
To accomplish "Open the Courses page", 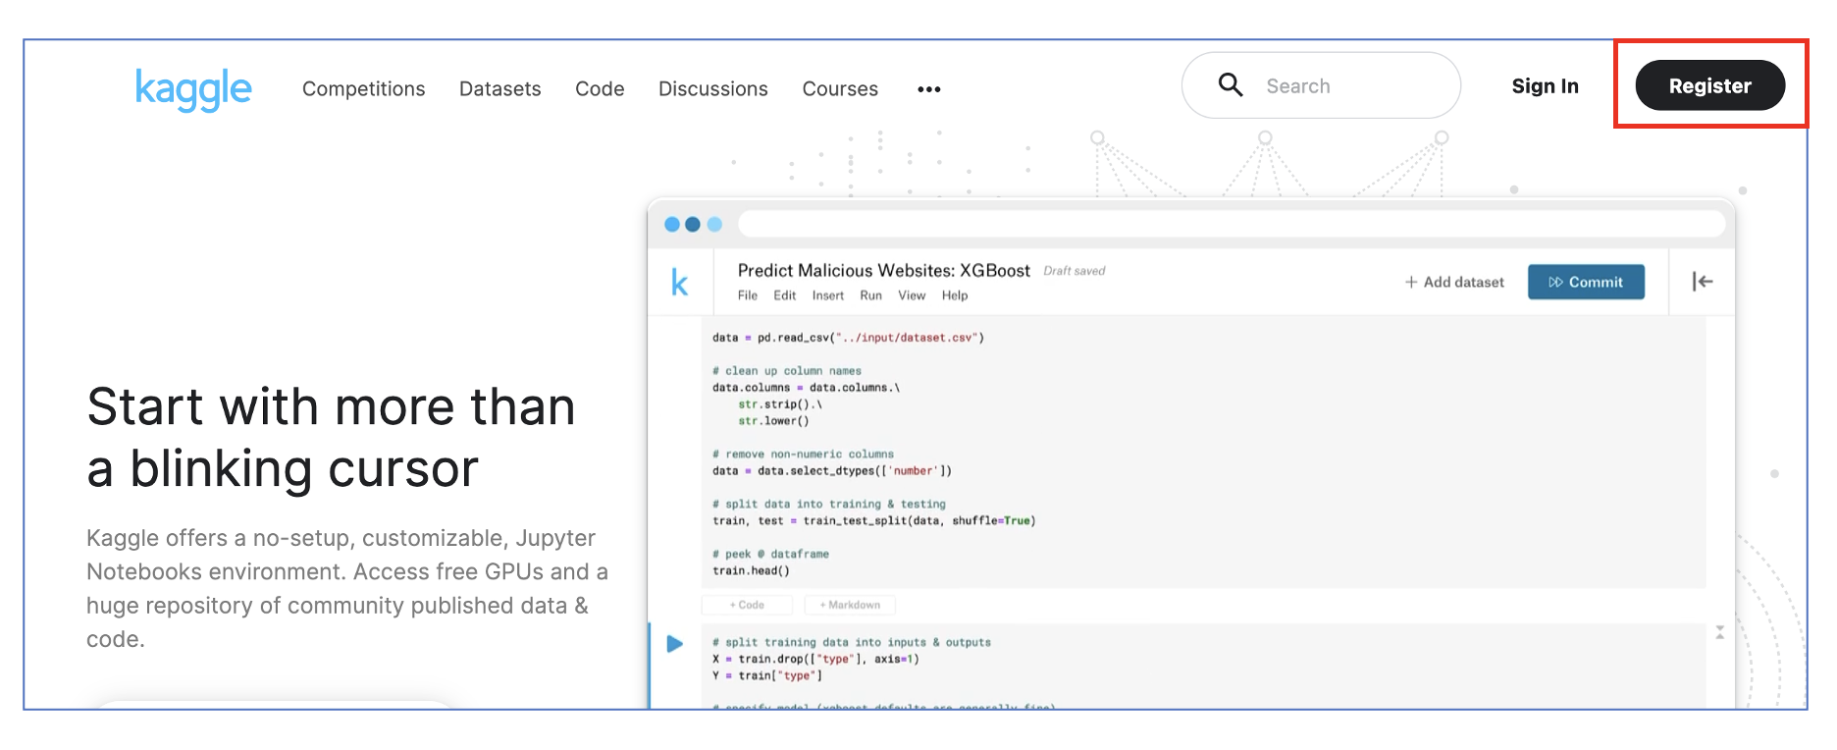I will point(840,88).
